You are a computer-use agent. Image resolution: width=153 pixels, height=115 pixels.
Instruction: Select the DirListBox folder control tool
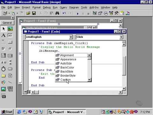[4, 76]
